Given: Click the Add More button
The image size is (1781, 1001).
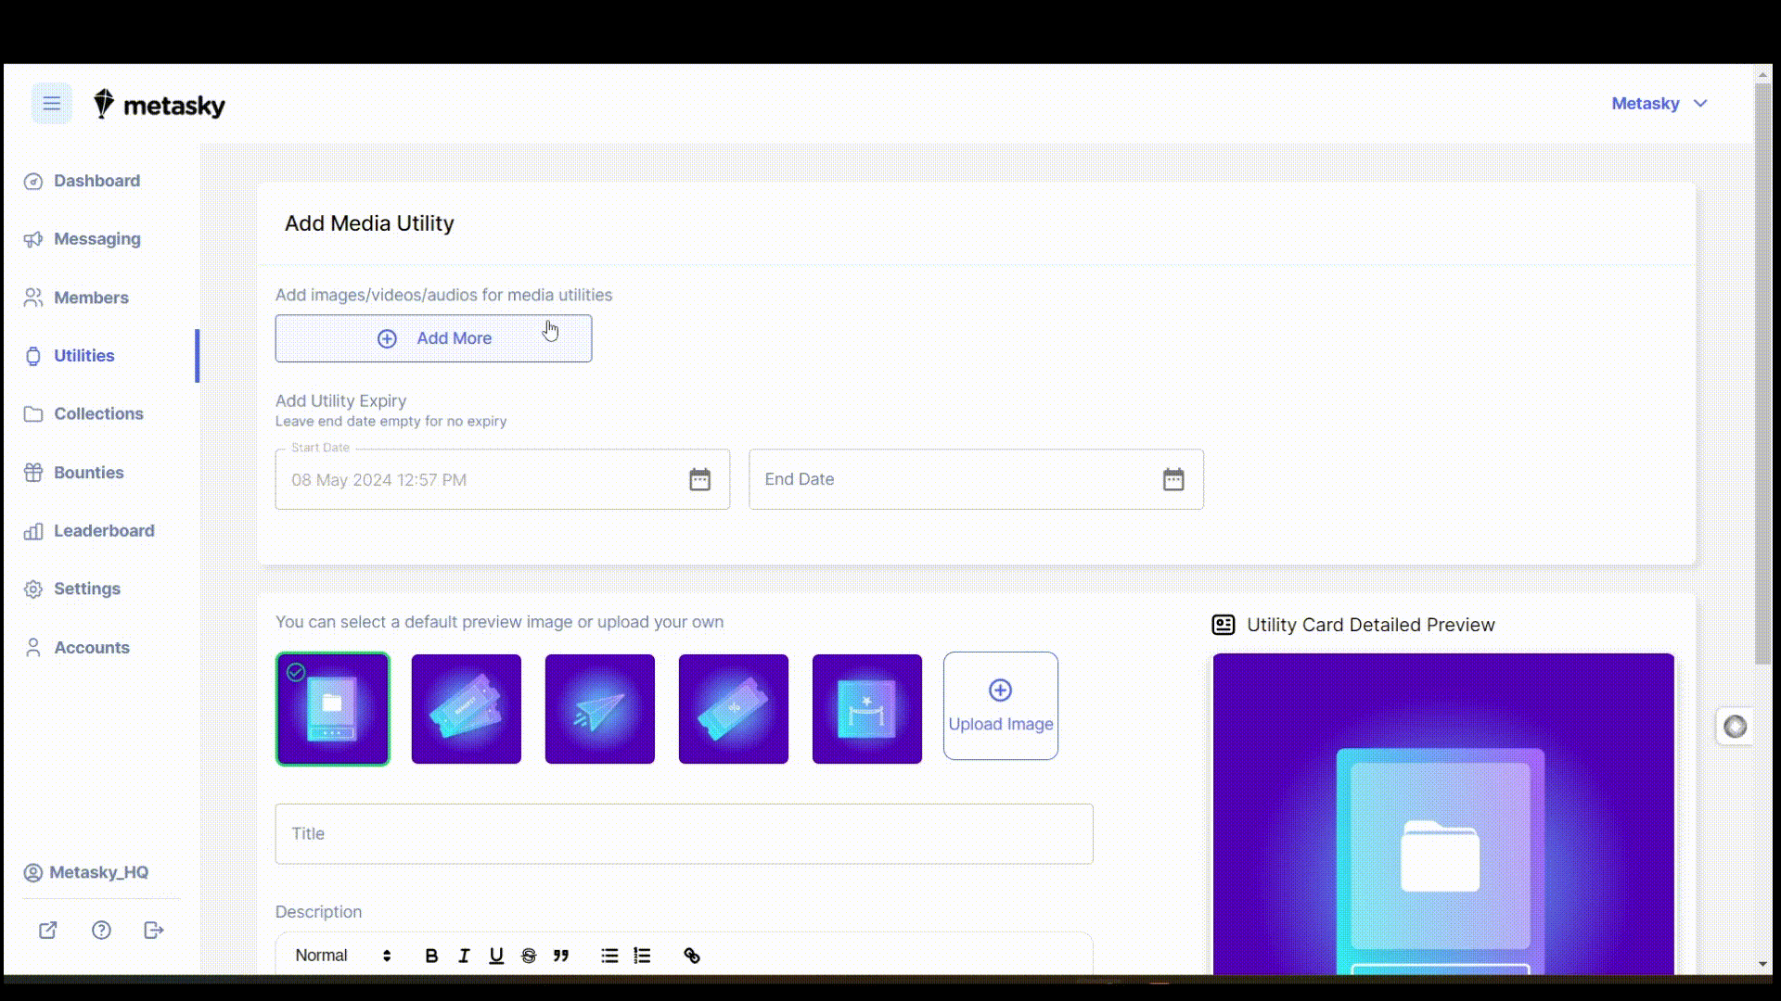Looking at the screenshot, I should 433,338.
